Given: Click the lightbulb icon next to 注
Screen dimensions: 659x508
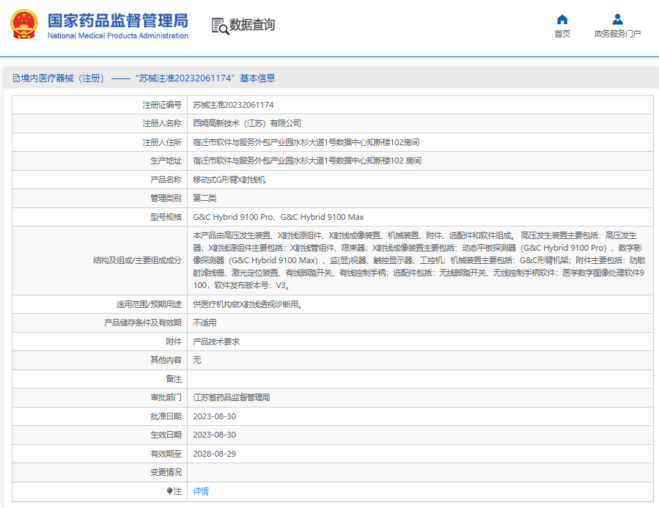Looking at the screenshot, I should 169,490.
